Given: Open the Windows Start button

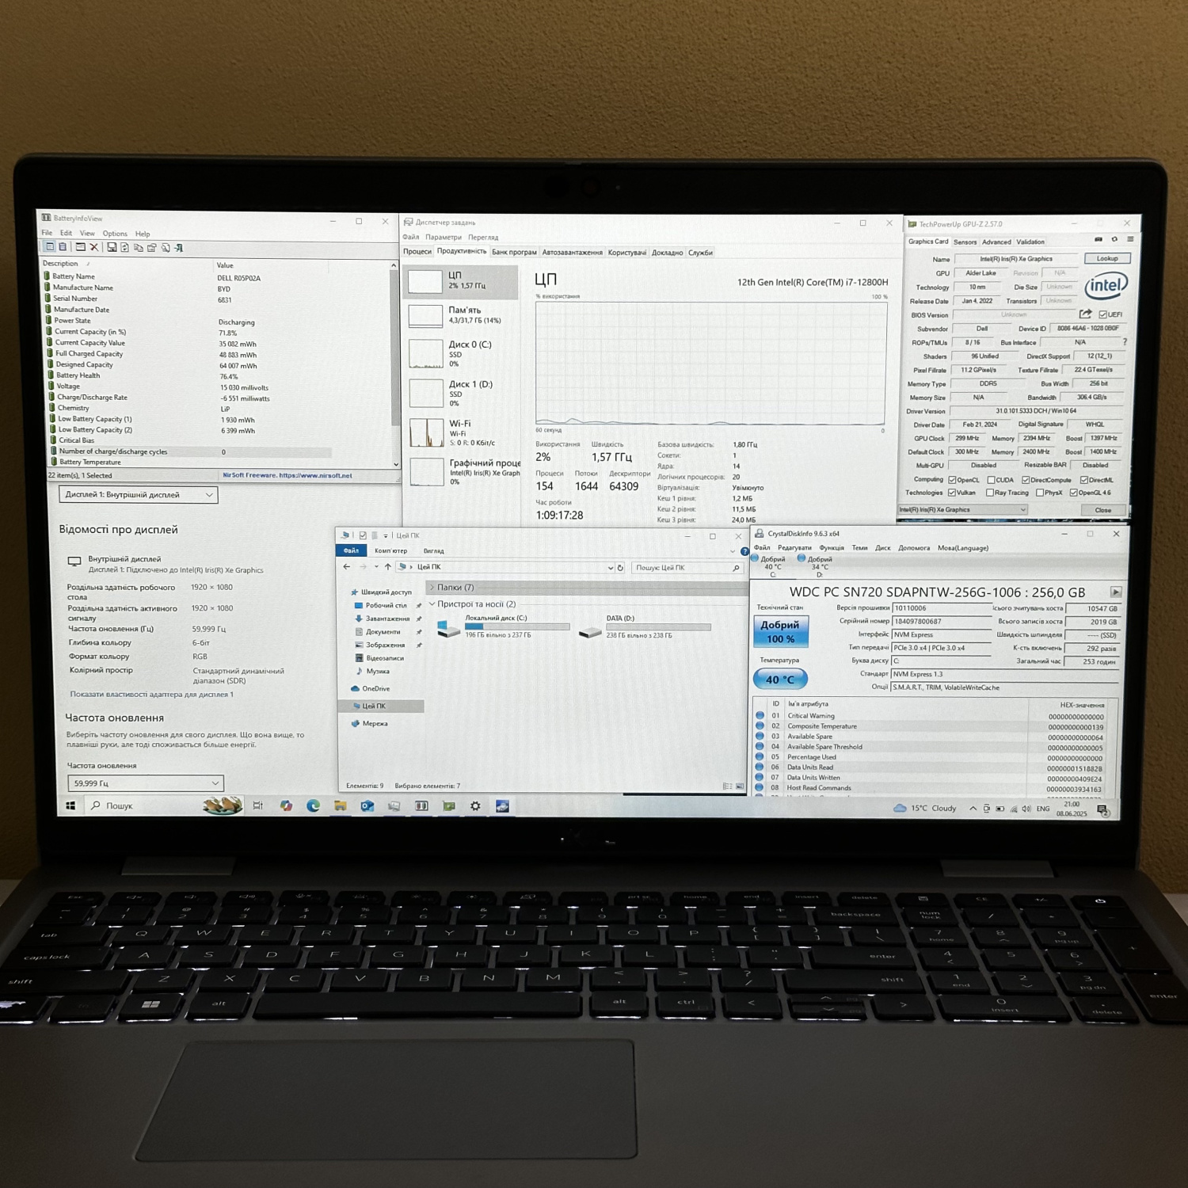Looking at the screenshot, I should click(70, 805).
